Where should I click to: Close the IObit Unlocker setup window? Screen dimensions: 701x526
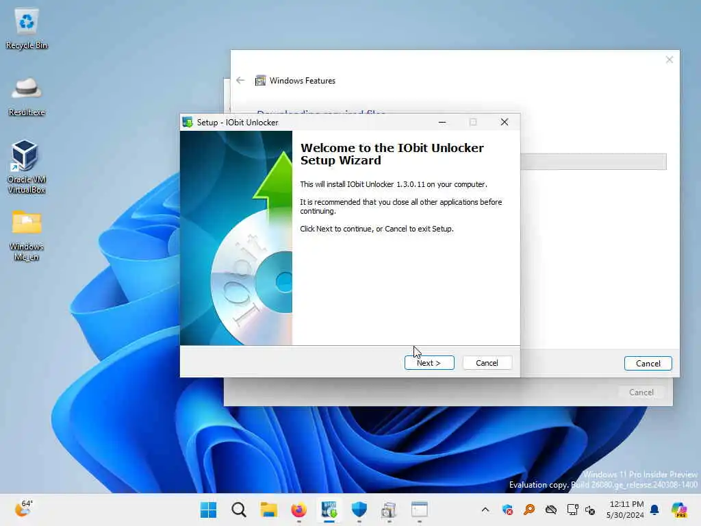point(505,122)
